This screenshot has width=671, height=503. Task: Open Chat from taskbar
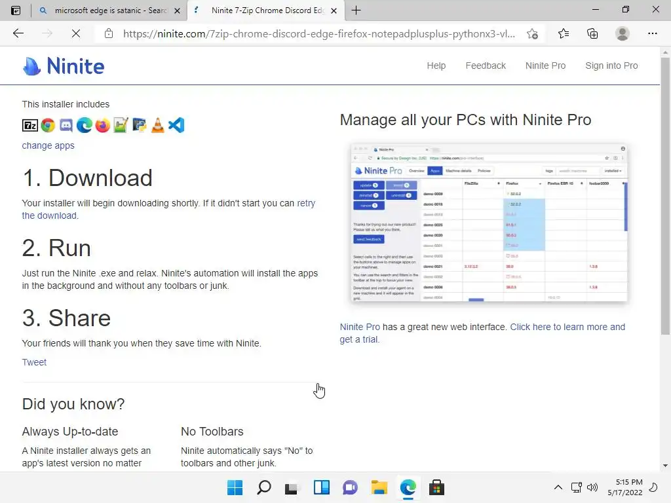350,487
